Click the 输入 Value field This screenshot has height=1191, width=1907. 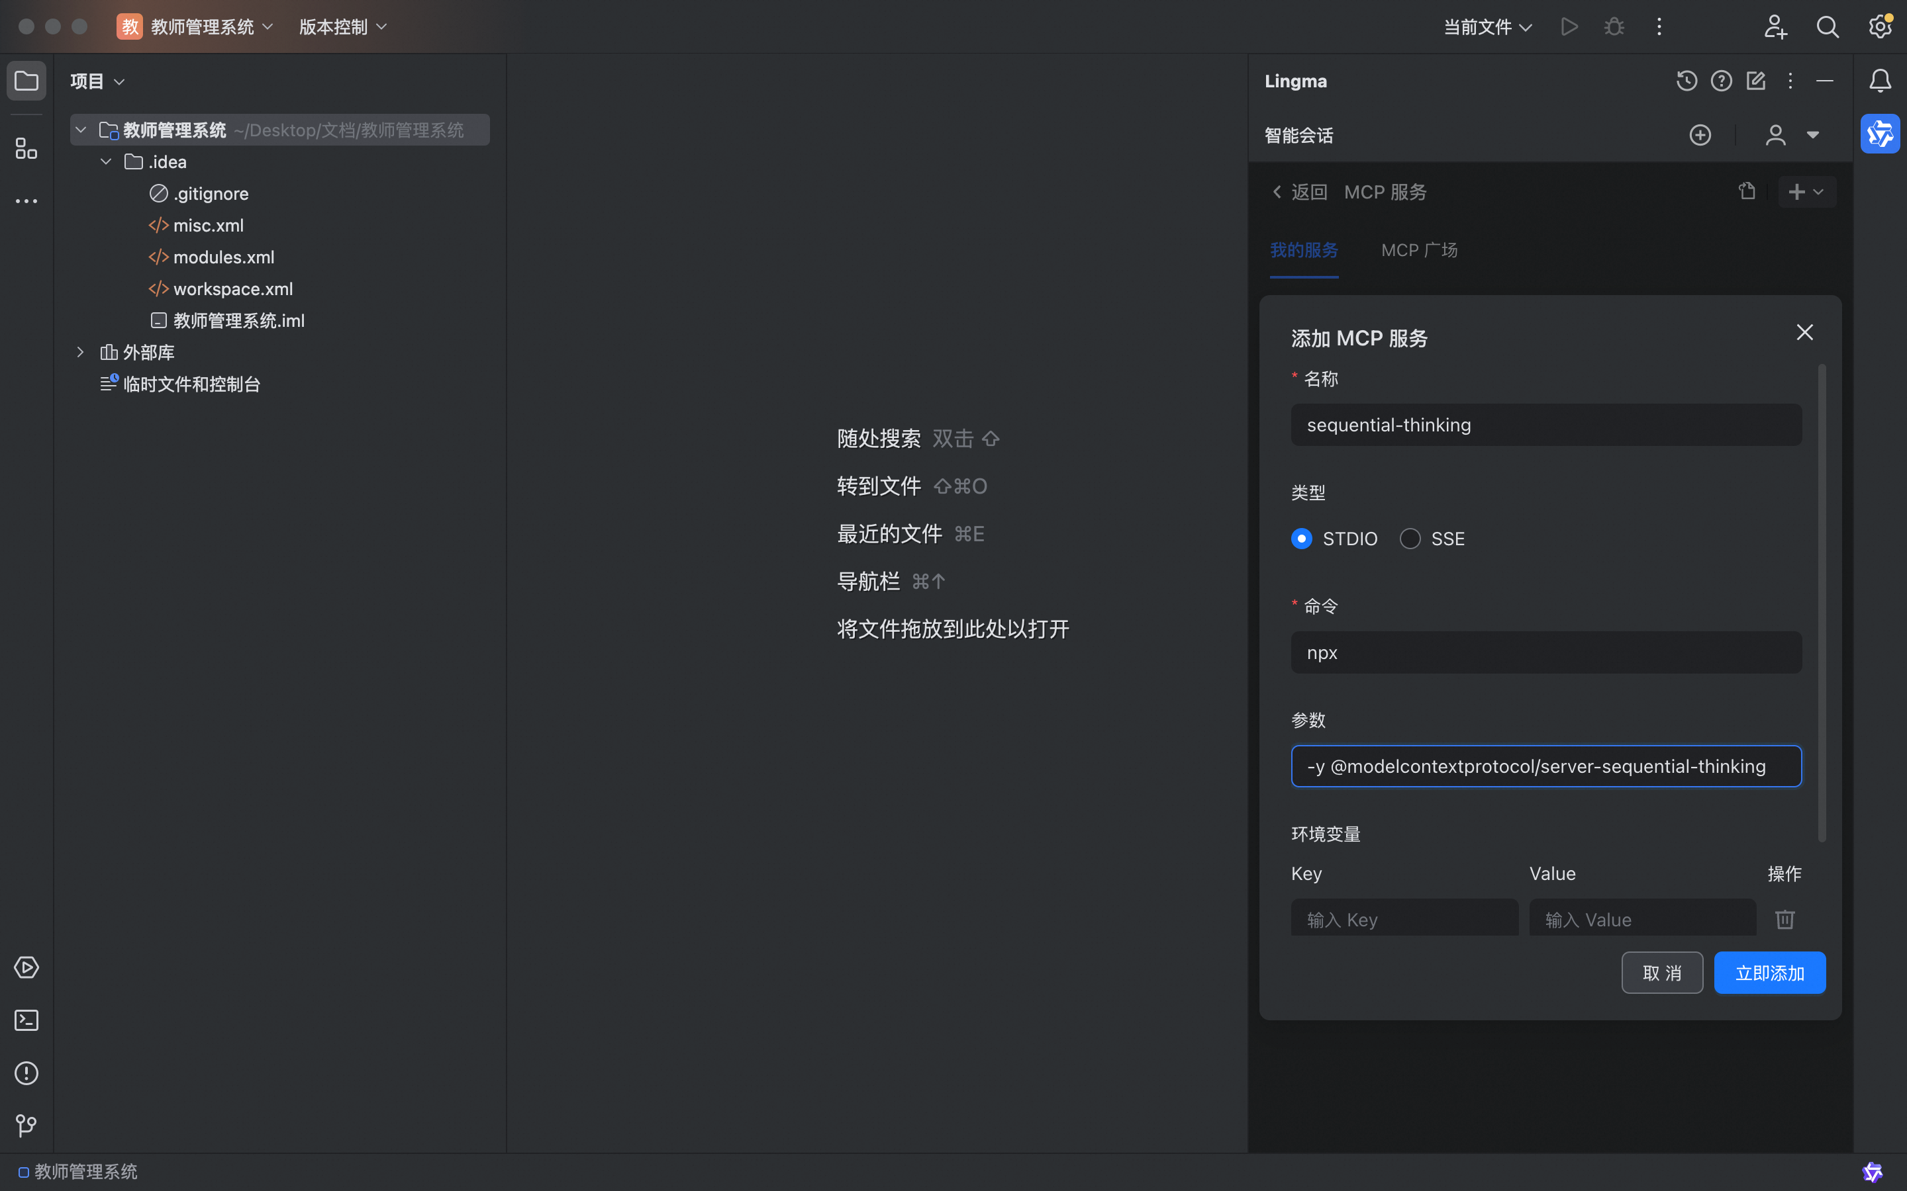click(x=1642, y=918)
